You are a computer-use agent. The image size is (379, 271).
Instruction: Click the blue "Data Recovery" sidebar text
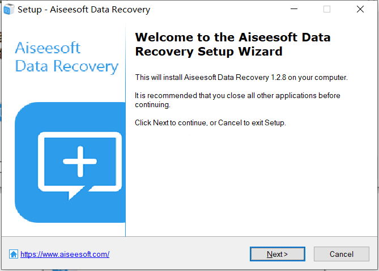67,66
